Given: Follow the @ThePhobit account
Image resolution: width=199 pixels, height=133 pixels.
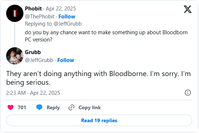Looking at the screenshot, I should pyautogui.click(x=67, y=17).
